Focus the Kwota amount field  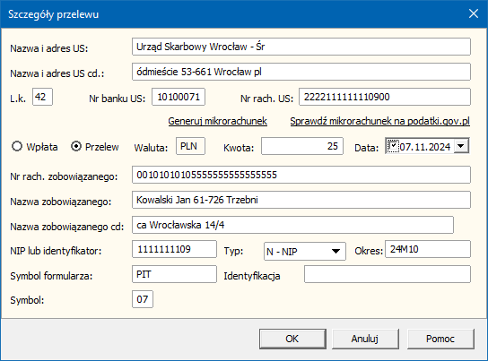pyautogui.click(x=302, y=146)
